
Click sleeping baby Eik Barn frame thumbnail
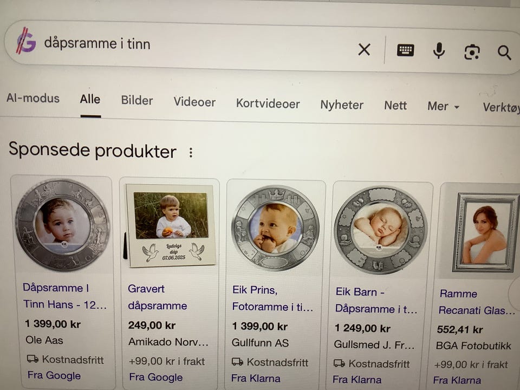pos(381,230)
